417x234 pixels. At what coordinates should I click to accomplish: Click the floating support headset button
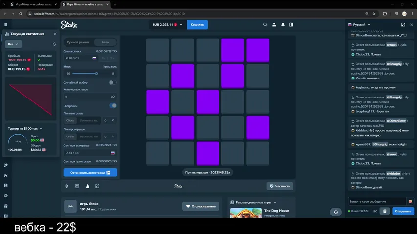click(x=336, y=212)
